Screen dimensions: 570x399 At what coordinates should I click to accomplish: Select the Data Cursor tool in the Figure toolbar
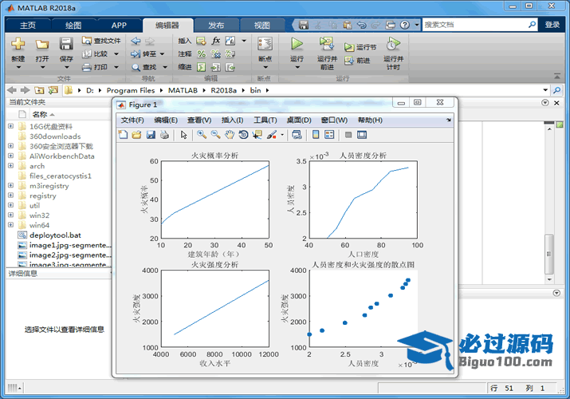[x=256, y=135]
